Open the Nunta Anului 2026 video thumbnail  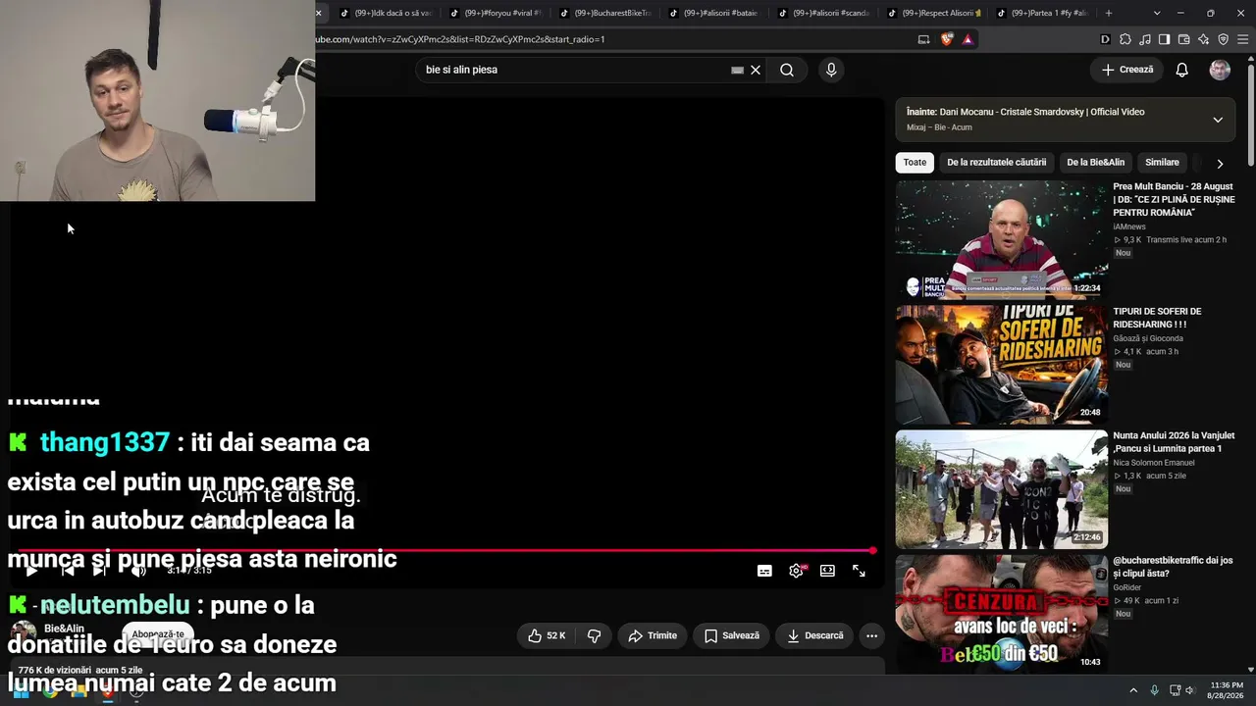pos(1001,488)
